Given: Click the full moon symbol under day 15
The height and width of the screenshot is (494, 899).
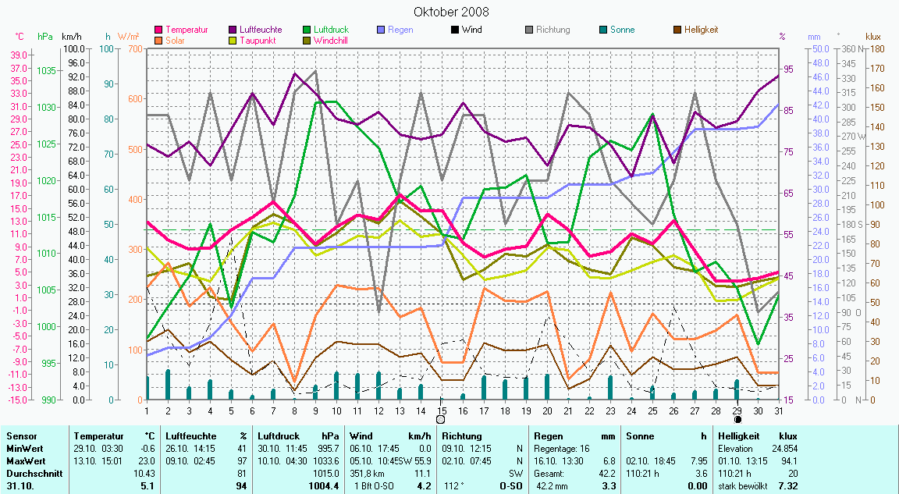Looking at the screenshot, I should pos(441,419).
